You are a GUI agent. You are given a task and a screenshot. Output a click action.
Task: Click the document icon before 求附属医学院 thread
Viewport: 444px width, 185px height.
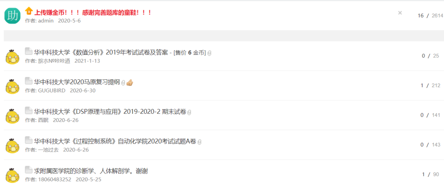29,169
